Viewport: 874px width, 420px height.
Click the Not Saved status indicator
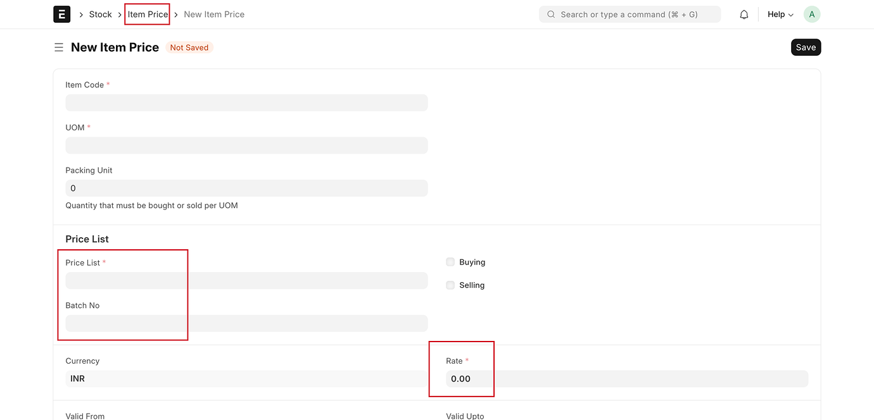(189, 47)
